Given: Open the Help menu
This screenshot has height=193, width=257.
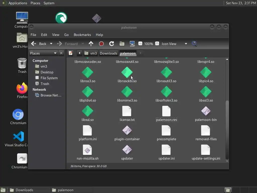Looking at the screenshot, I should pos(99,35).
